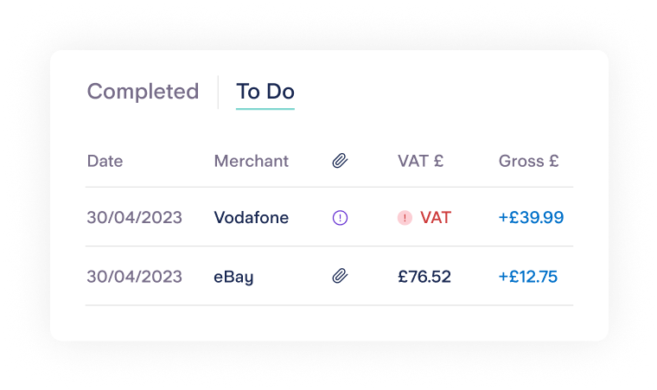Click the red VAT missing label
Image resolution: width=657 pixels, height=390 pixels.
coord(436,218)
